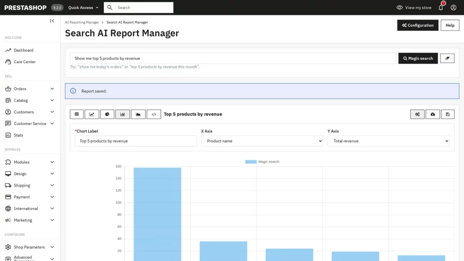Open the X Axis dropdown
This screenshot has width=464, height=261.
coord(262,141)
